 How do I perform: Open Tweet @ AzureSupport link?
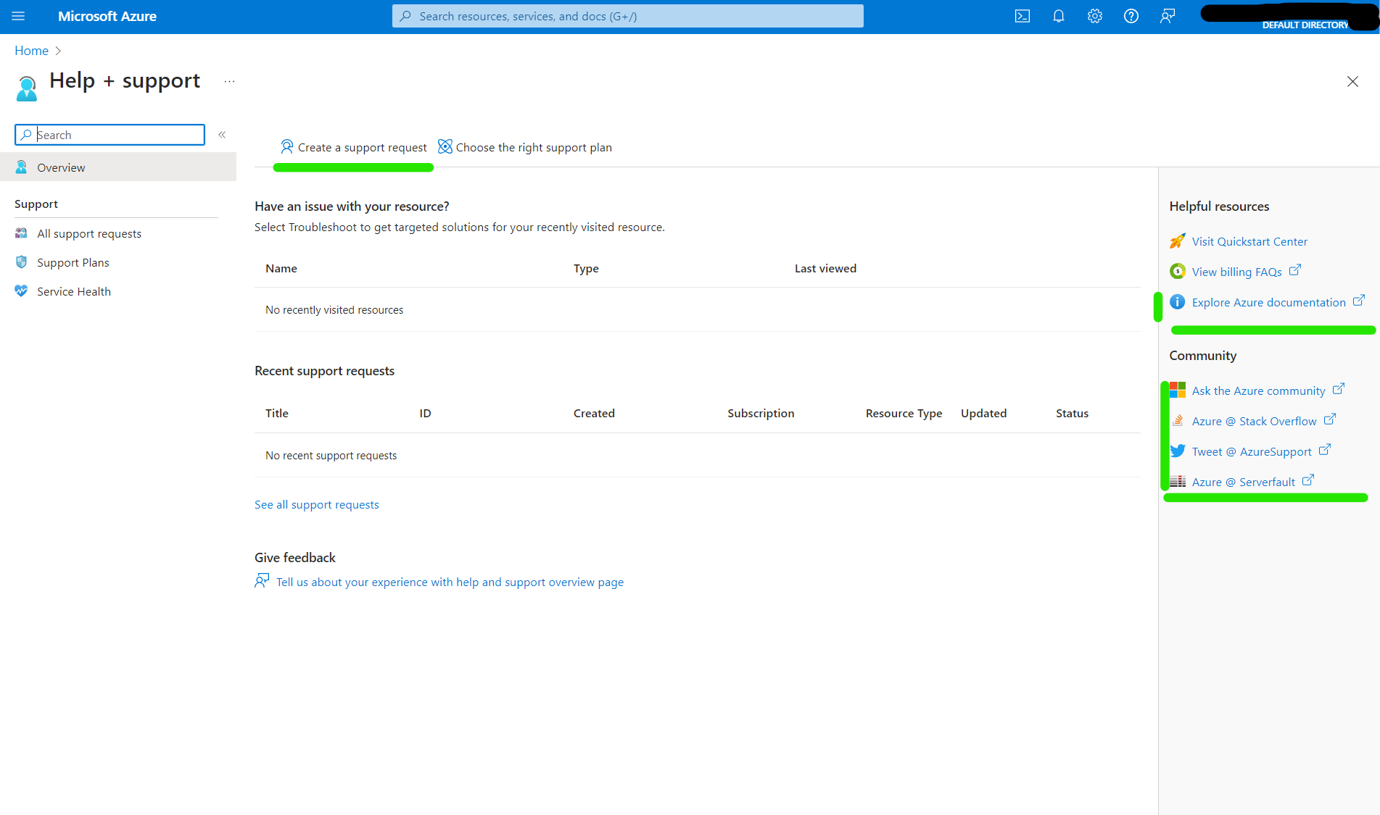(x=1252, y=452)
